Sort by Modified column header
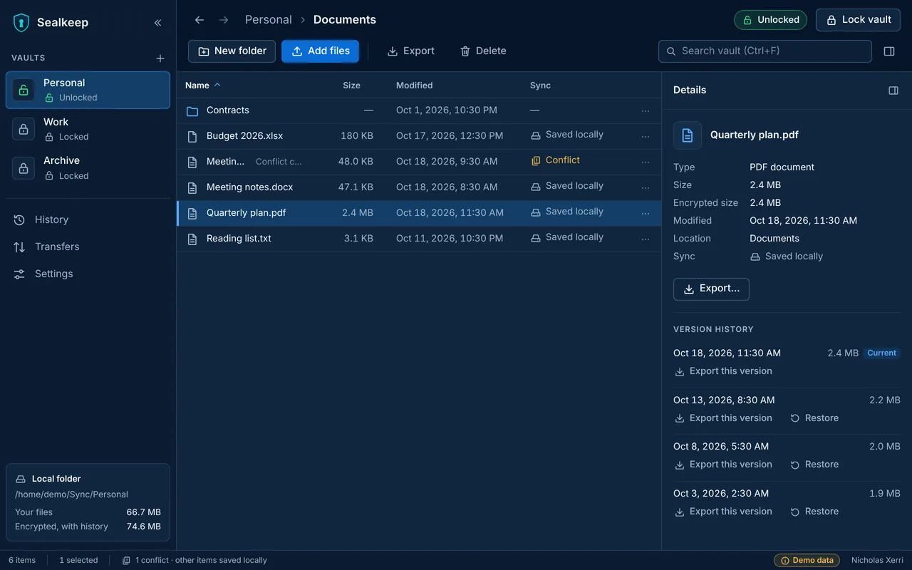This screenshot has height=570, width=912. 415,85
